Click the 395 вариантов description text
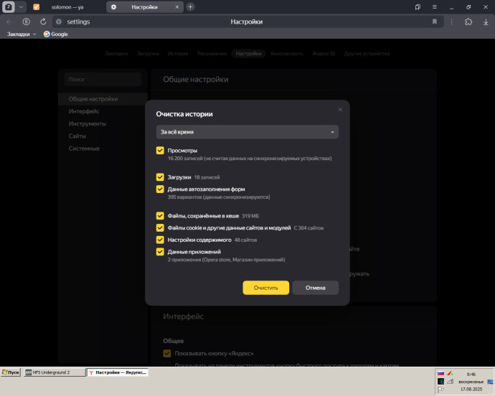The image size is (495, 396). [219, 197]
